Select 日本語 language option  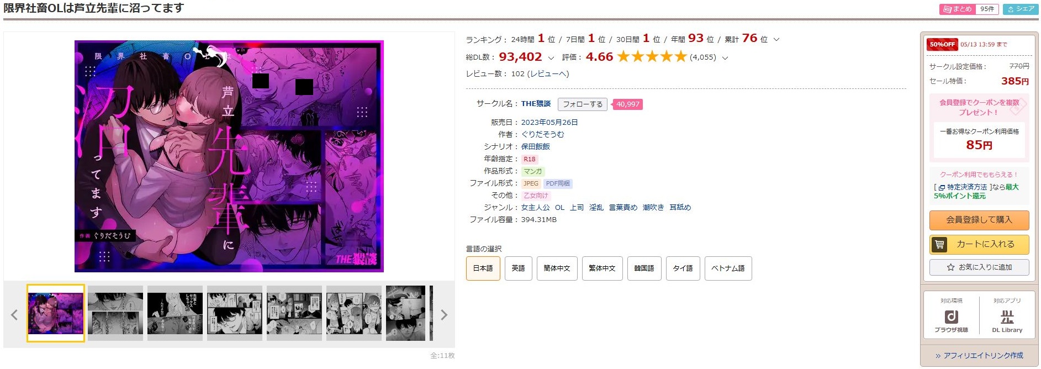pyautogui.click(x=483, y=268)
